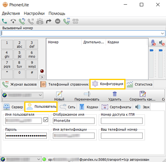The width and height of the screenshot is (166, 162).
Task: Dial the star key on keypad
Action: 7,74
